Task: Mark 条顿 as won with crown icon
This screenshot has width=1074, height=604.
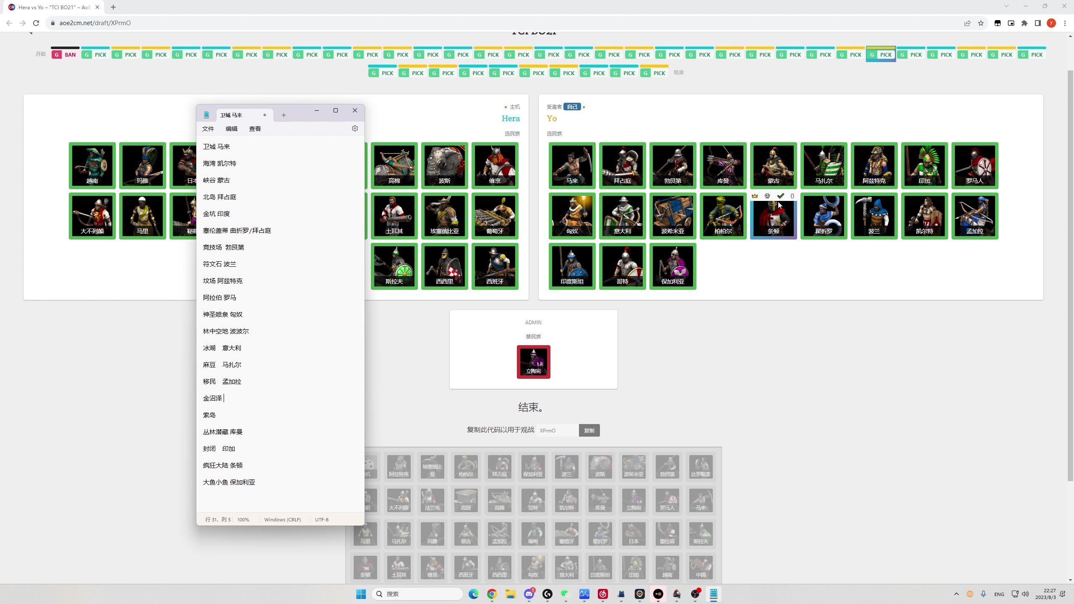Action: pos(755,196)
